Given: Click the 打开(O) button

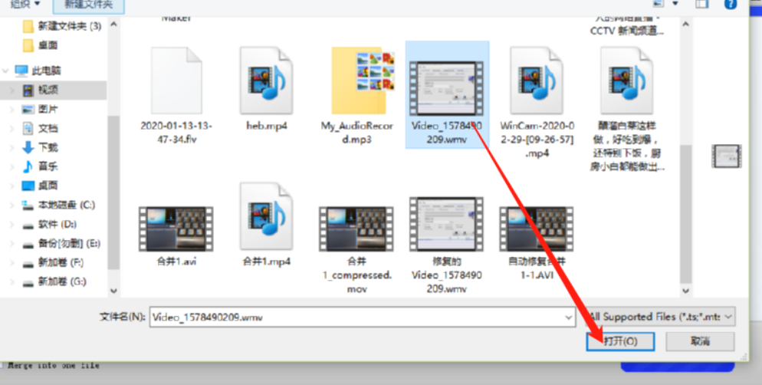Looking at the screenshot, I should 620,341.
